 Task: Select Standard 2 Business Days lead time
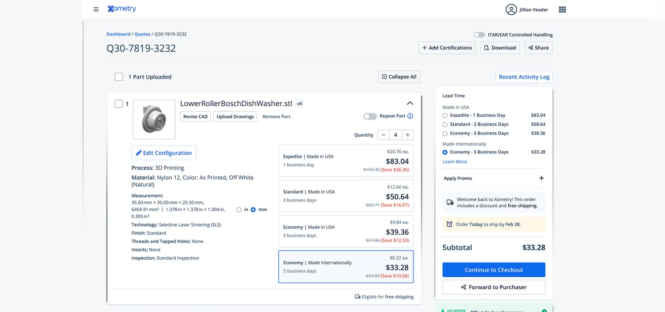click(x=445, y=124)
